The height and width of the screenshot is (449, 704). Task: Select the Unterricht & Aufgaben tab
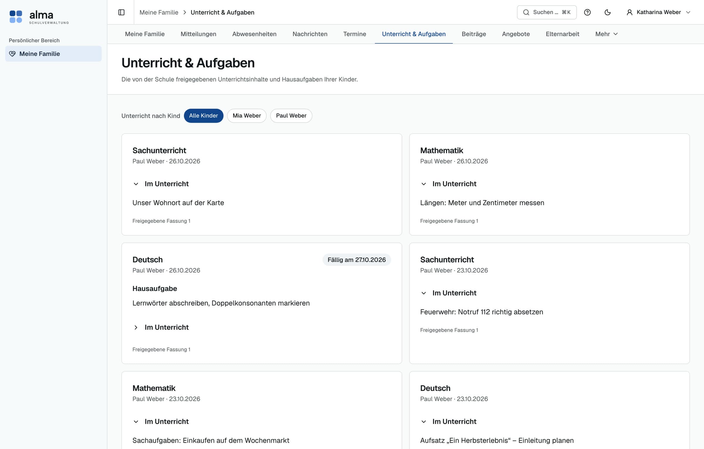coord(414,34)
